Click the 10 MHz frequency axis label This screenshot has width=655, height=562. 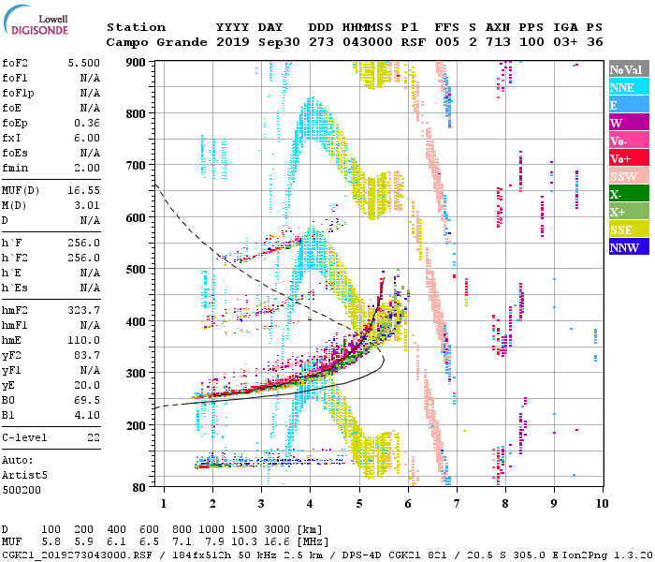(x=602, y=504)
